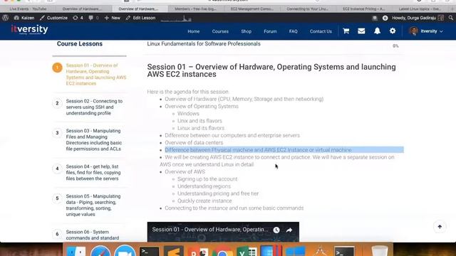Open Sublime Text from the dock

tap(173, 251)
